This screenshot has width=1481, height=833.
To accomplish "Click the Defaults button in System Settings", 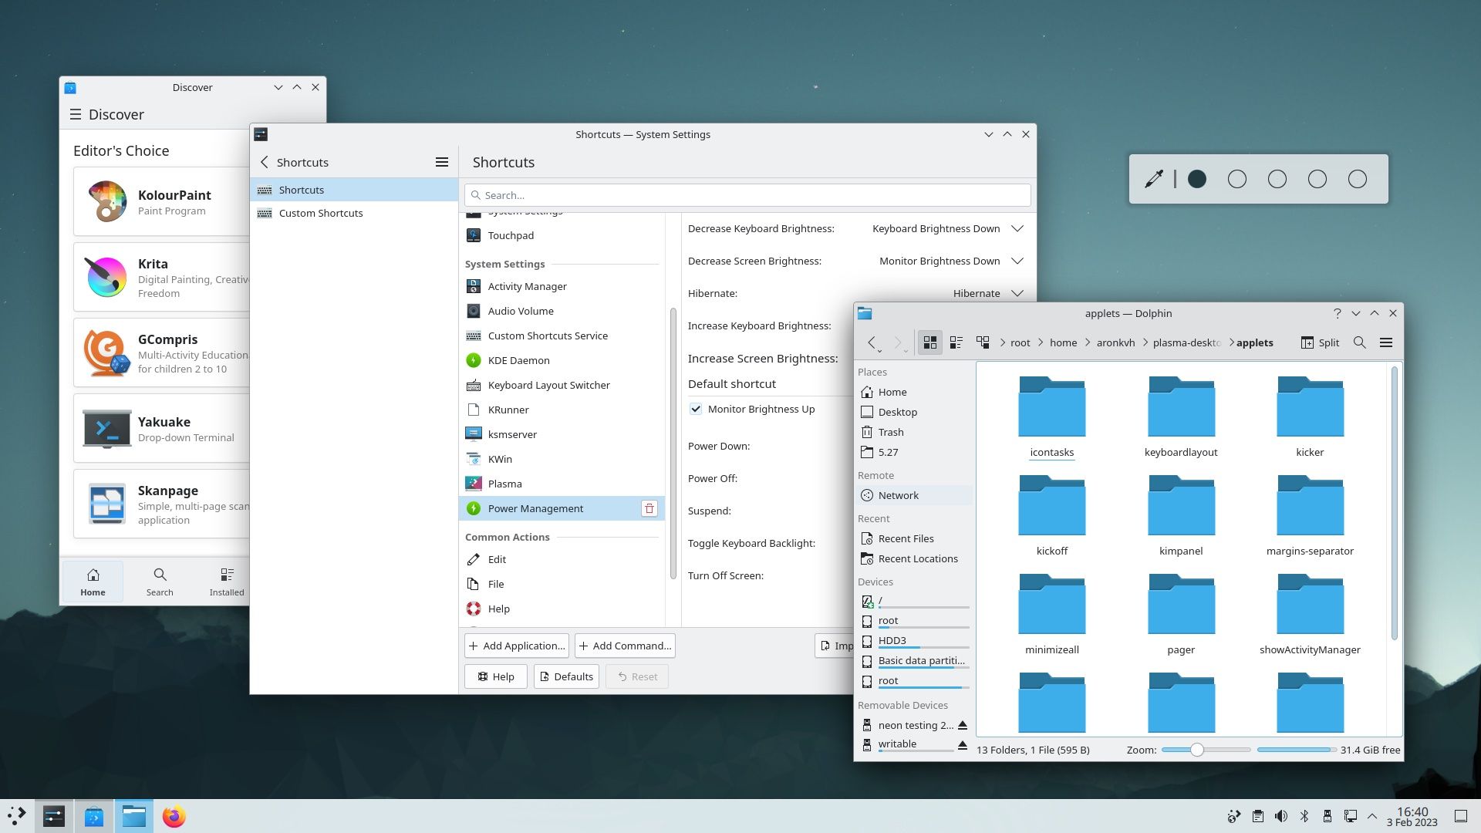I will pyautogui.click(x=567, y=676).
